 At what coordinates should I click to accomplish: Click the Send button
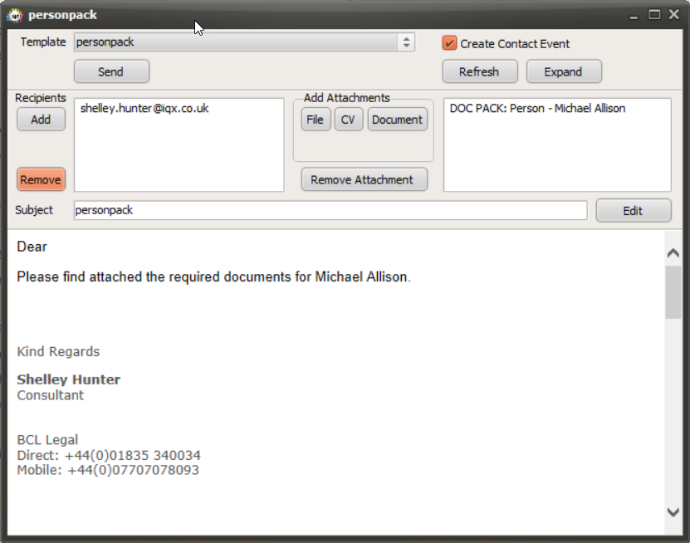(111, 71)
